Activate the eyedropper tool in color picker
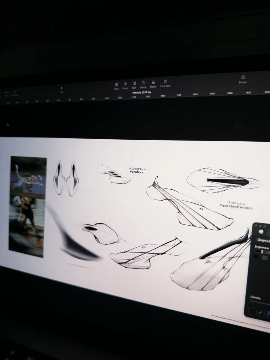Screen dimensions: 270x360 pos(260,312)
